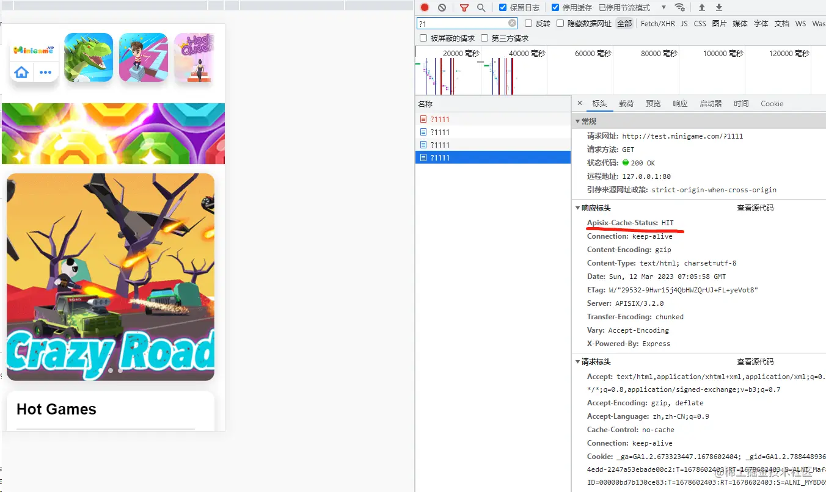Collapse the 常规 section
This screenshot has height=492, width=826.
[x=578, y=120]
